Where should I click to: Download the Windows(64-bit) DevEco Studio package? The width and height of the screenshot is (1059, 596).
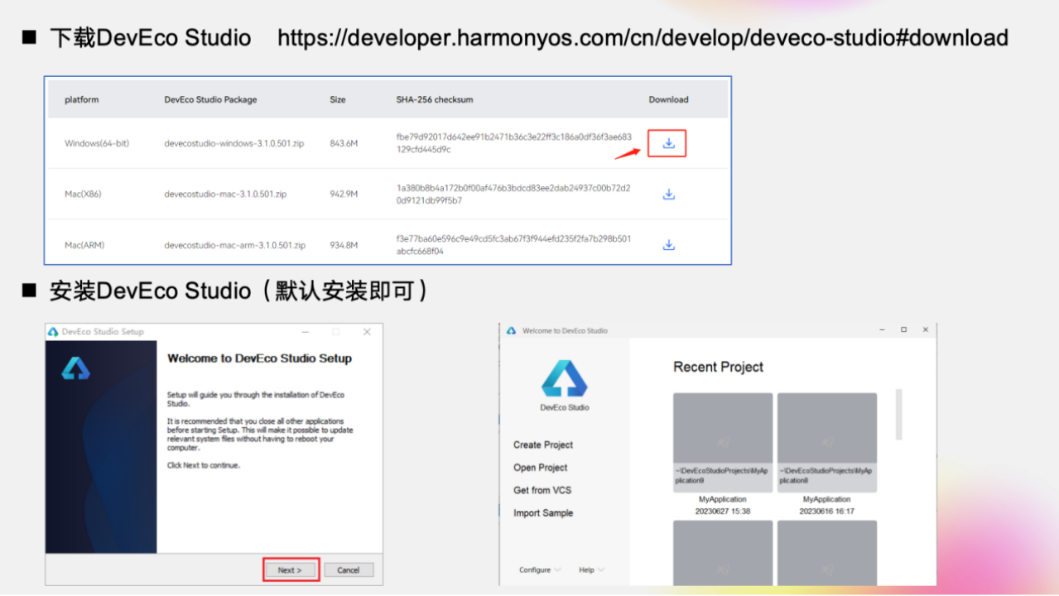(668, 143)
